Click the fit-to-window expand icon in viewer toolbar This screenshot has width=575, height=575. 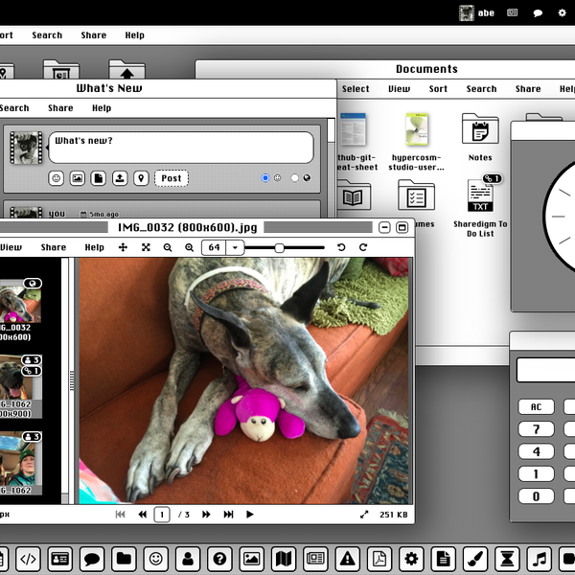point(146,247)
